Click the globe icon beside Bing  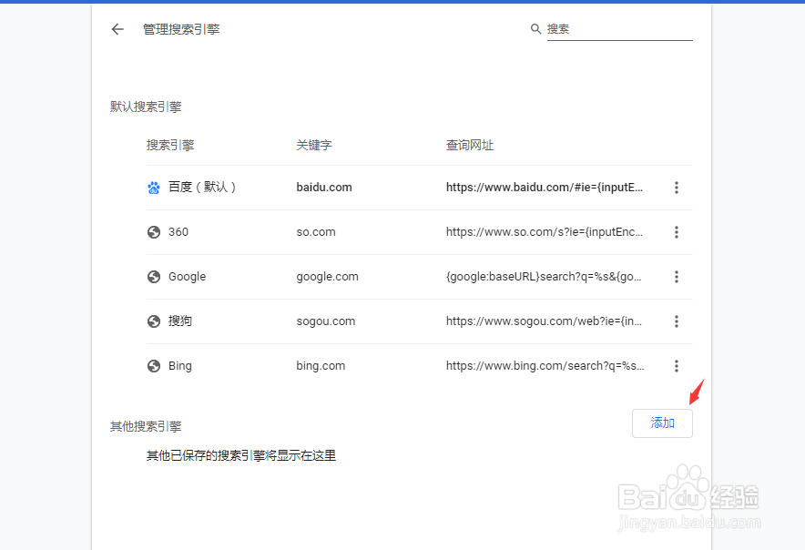[154, 366]
